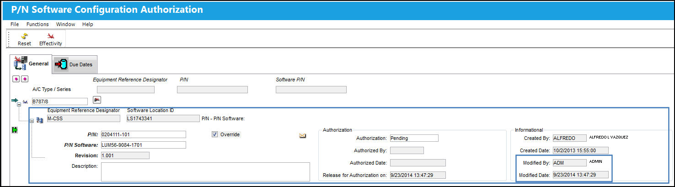Click the P/N Software field LUM56-9084-1701

(x=143, y=145)
